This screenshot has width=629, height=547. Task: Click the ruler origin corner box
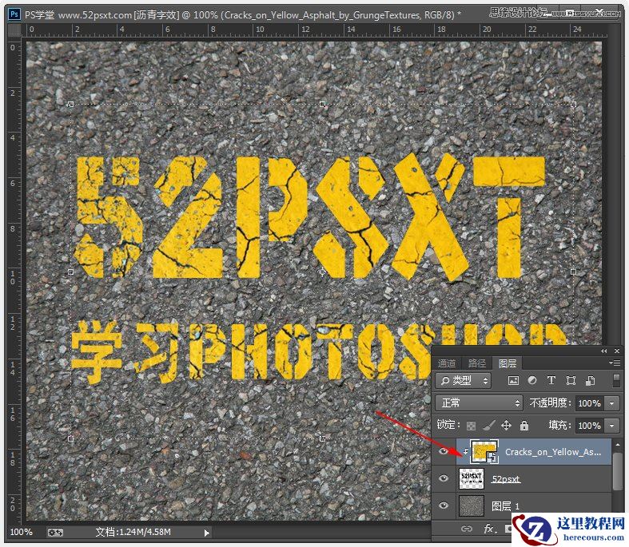pos(15,30)
